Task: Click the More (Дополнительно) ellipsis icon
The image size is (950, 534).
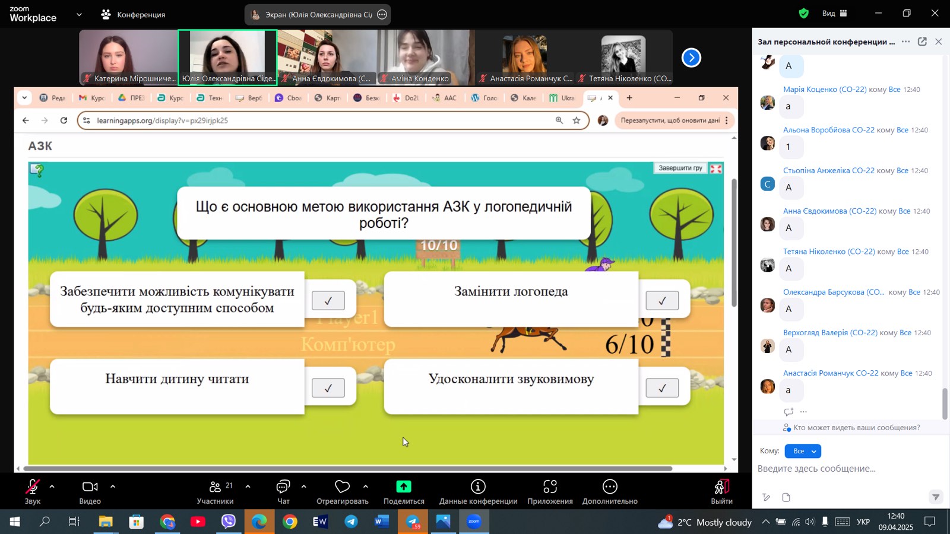Action: [x=610, y=487]
